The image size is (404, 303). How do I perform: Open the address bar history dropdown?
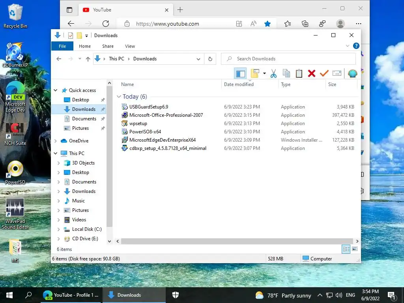tap(198, 59)
